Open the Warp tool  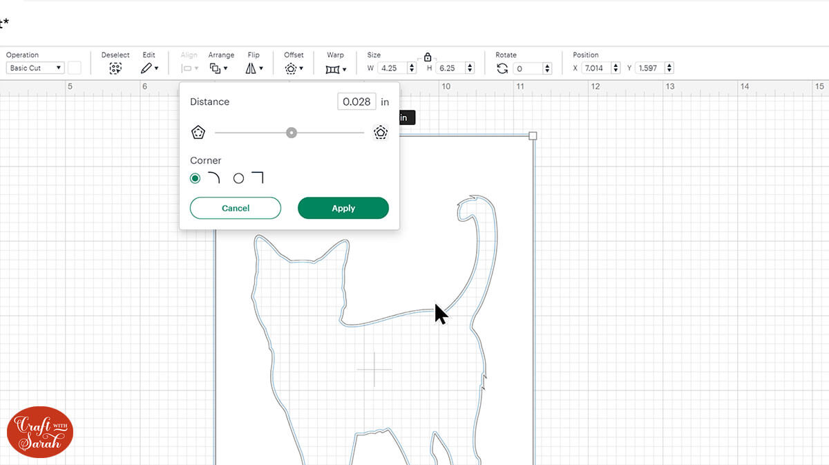(x=335, y=68)
